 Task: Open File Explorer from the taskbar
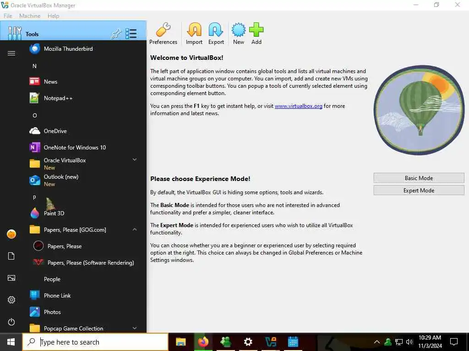(180, 342)
